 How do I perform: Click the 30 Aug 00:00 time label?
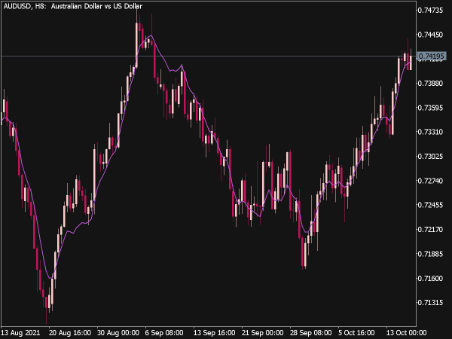tap(118, 333)
